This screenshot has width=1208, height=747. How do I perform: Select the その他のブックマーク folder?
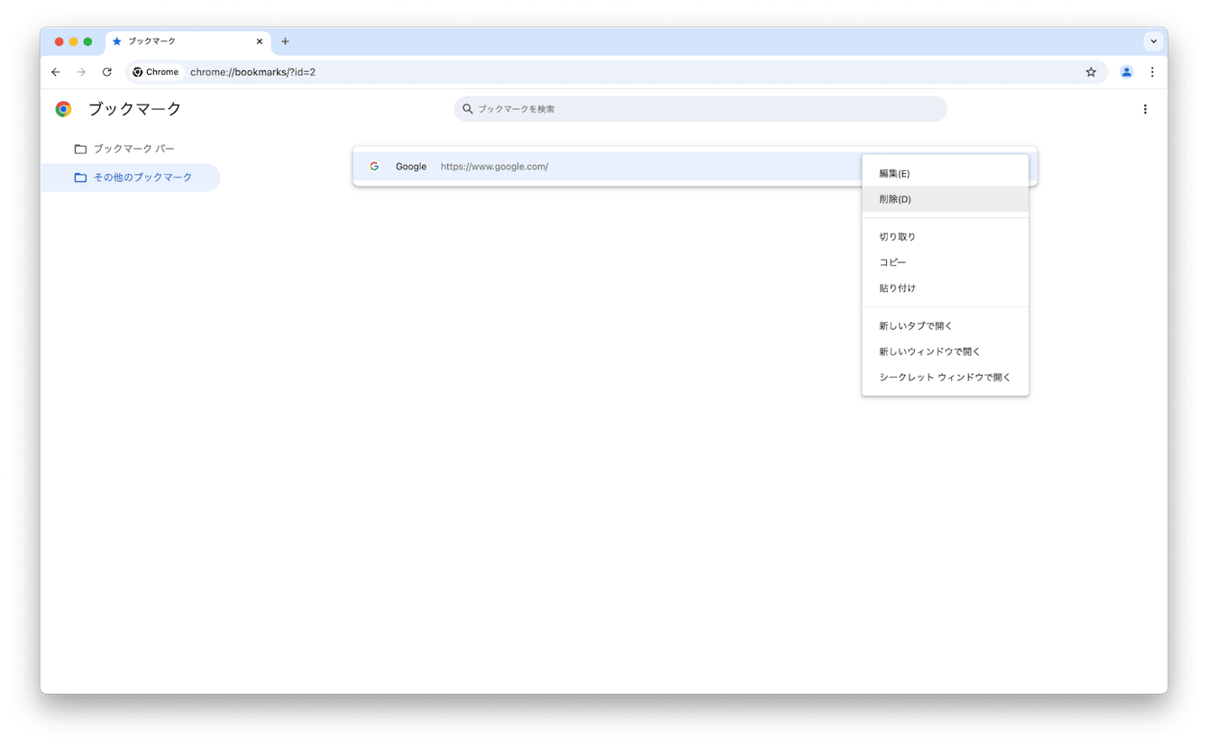pyautogui.click(x=131, y=178)
